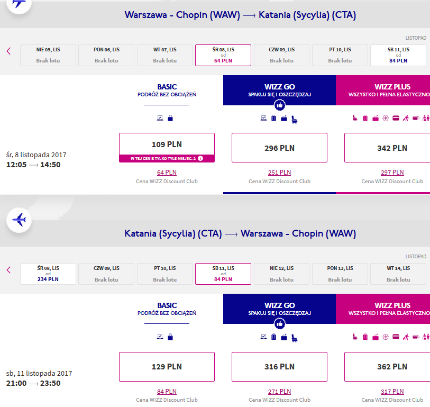This screenshot has width=430, height=407.
Task: Click suitcase icon under outbound WIZZ GO
Action: [273, 118]
